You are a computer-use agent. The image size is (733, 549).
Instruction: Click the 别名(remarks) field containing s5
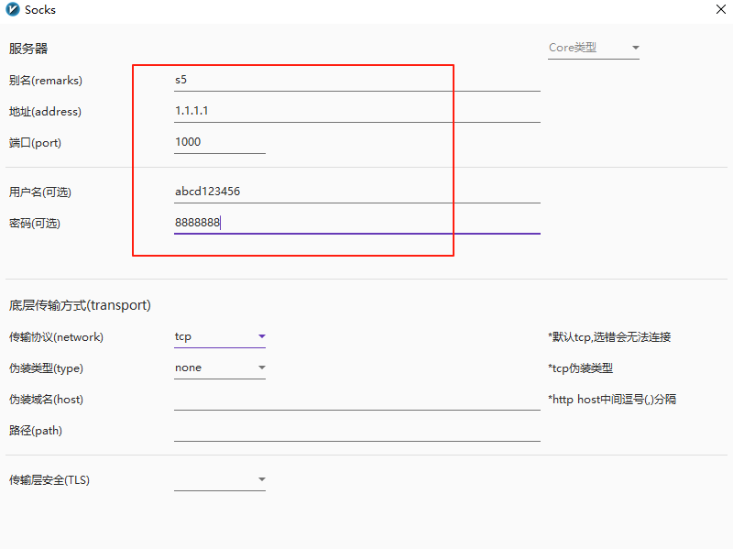tap(356, 81)
